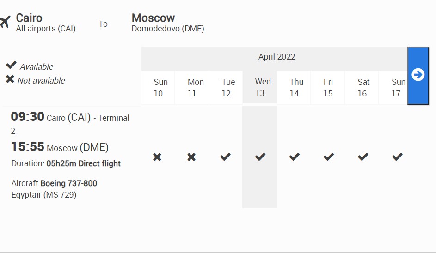Click the airplane icon beside Cairo
This screenshot has height=253, width=436.
point(5,22)
